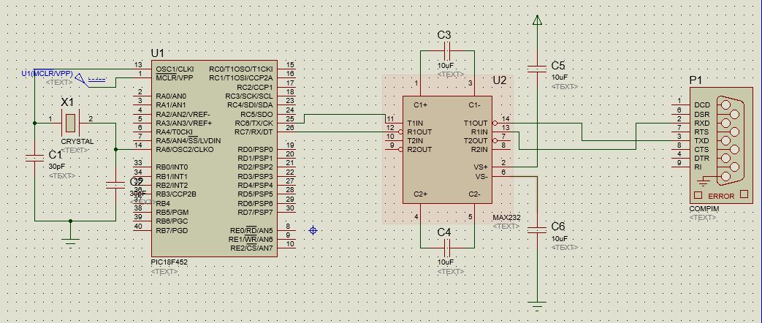762x323 pixels.
Task: Click the C5 reference label
Action: [x=558, y=66]
